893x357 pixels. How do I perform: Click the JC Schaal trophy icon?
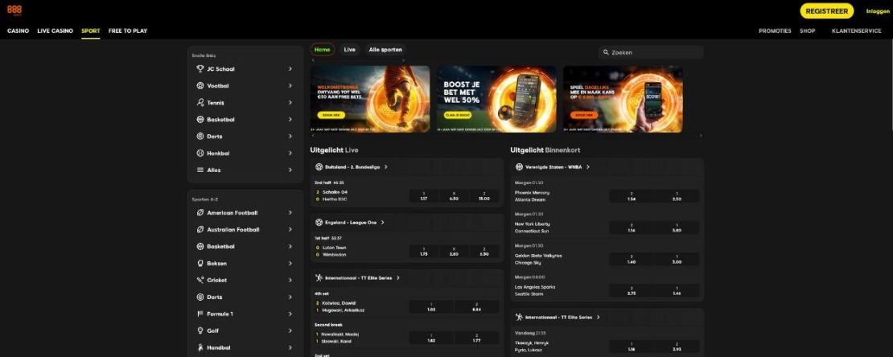pyautogui.click(x=200, y=69)
